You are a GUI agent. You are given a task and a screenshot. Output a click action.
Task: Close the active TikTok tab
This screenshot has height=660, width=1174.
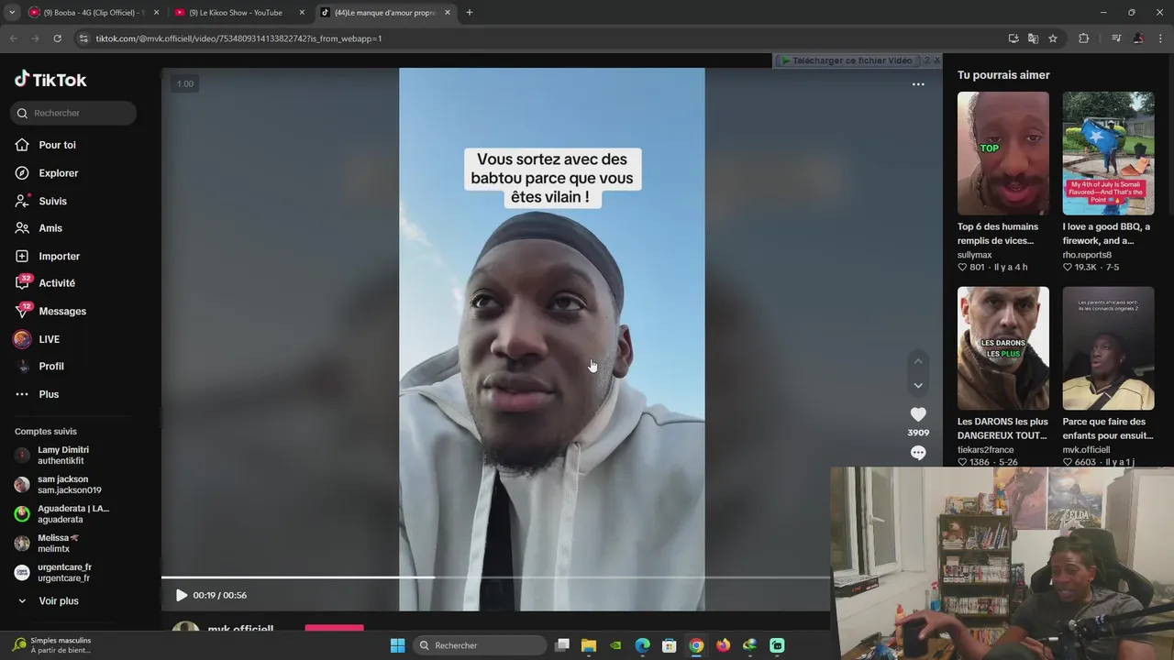click(448, 13)
